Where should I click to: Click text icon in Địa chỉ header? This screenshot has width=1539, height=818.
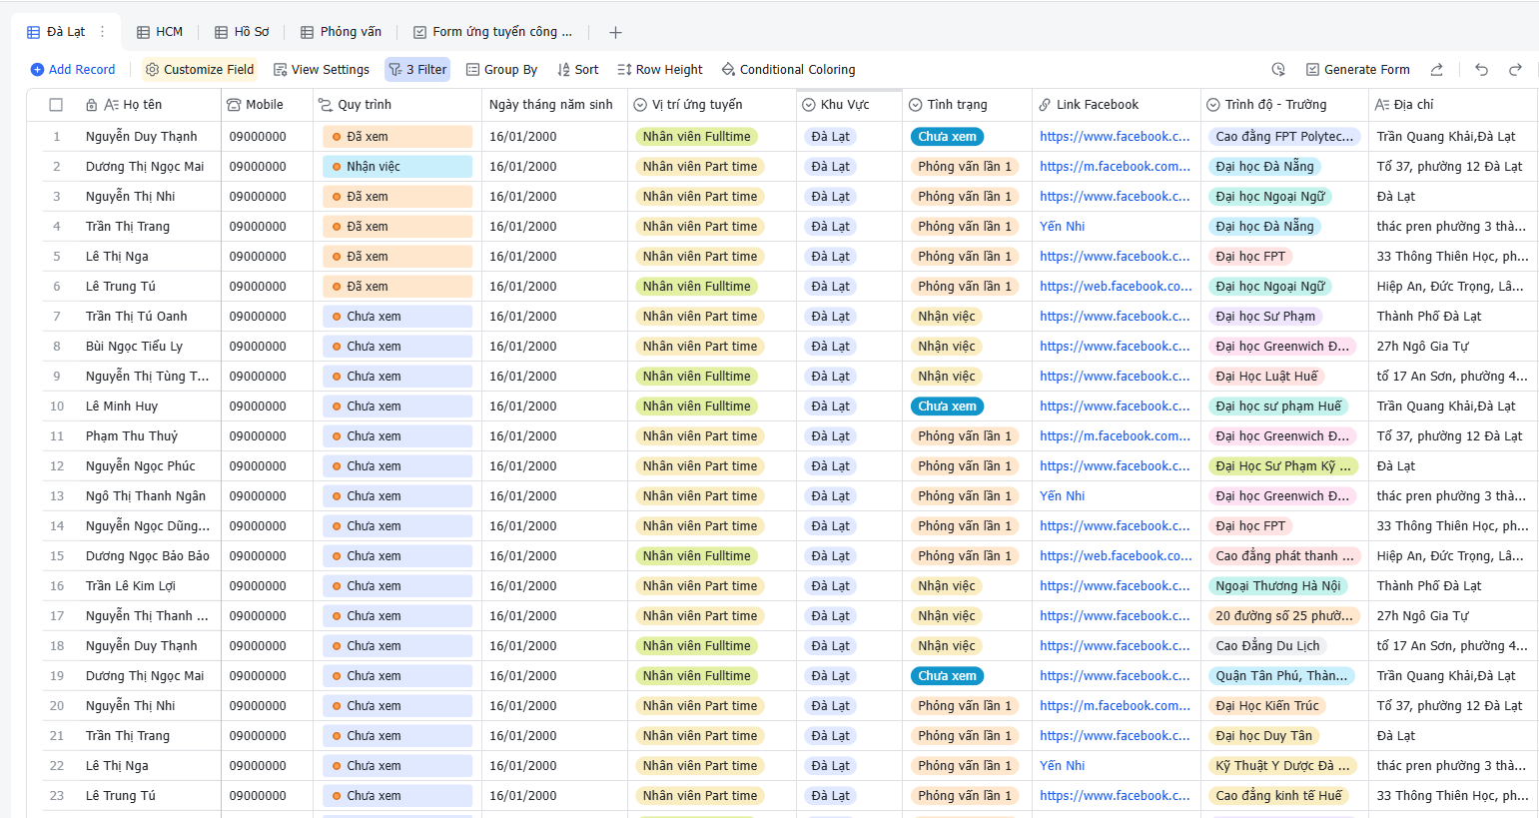(1382, 105)
